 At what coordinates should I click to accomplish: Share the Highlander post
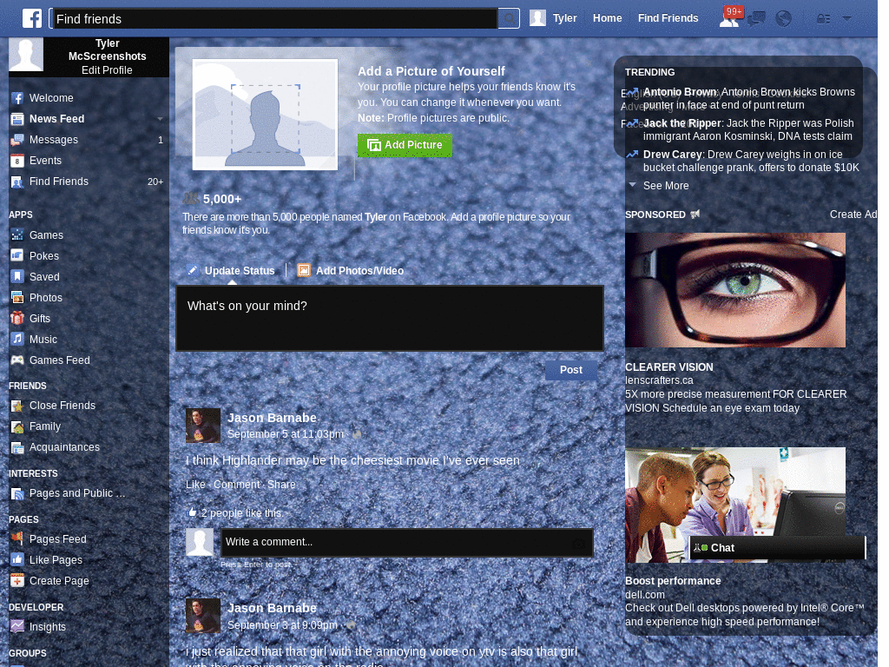click(x=281, y=485)
